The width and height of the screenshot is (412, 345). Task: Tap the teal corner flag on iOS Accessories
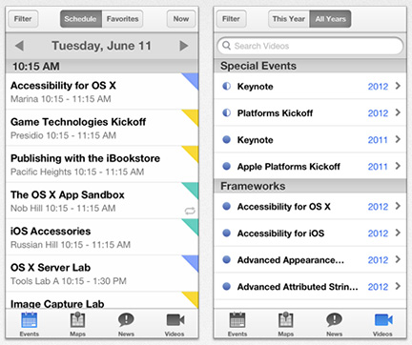(x=192, y=225)
